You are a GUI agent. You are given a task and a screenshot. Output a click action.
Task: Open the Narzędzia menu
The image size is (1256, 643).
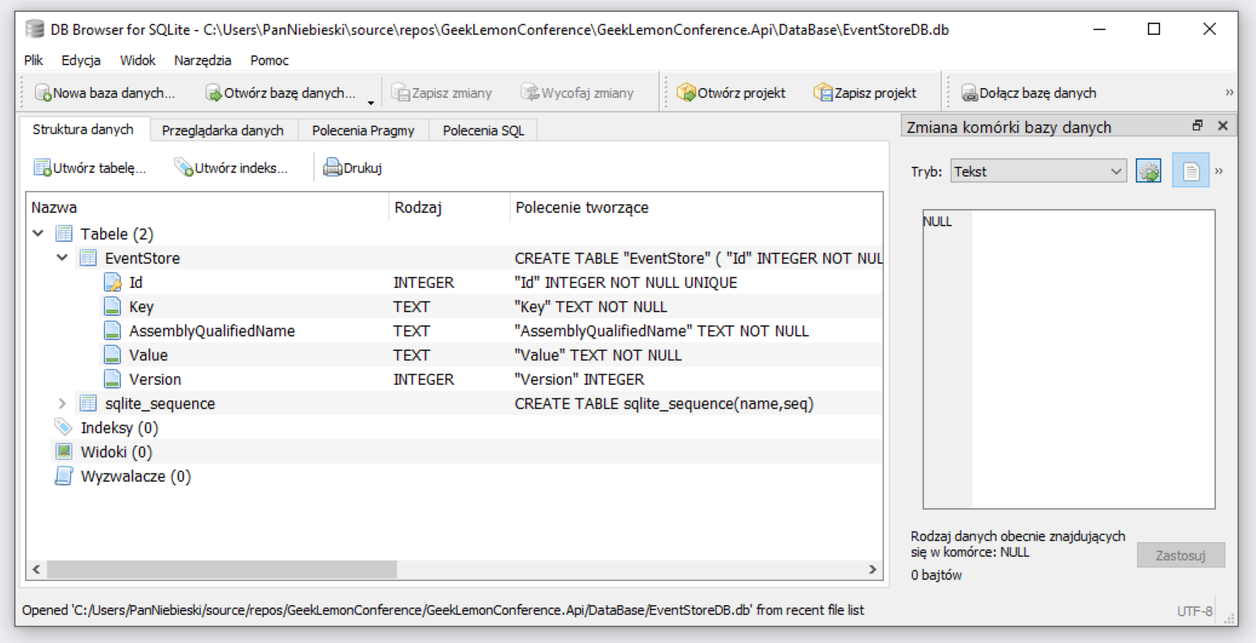coord(203,61)
